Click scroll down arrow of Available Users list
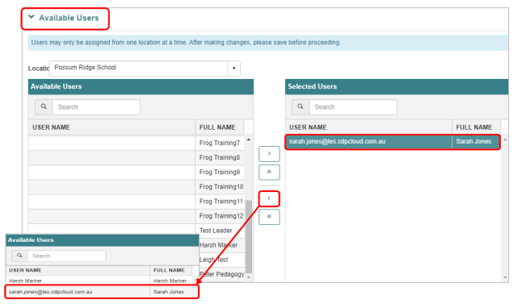 pyautogui.click(x=249, y=277)
